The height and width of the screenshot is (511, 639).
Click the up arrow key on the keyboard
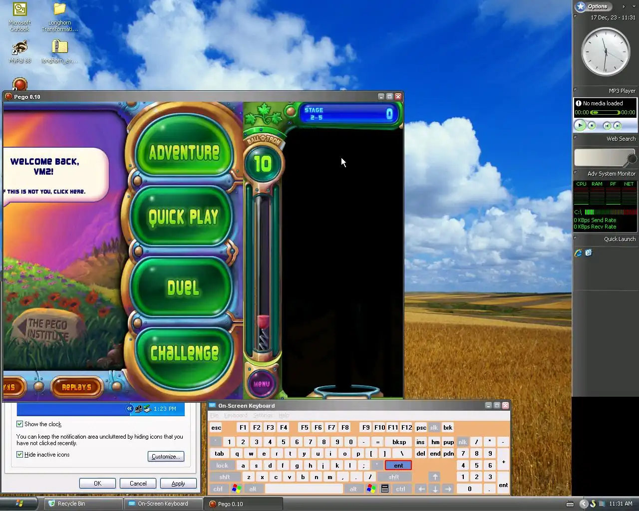point(435,477)
